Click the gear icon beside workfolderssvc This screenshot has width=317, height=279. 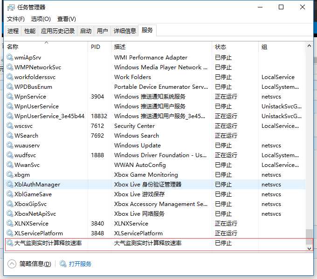click(x=10, y=77)
